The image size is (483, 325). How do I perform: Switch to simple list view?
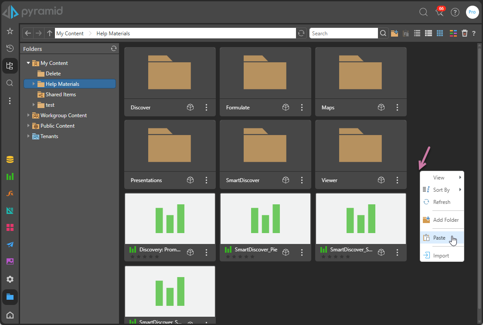point(417,33)
